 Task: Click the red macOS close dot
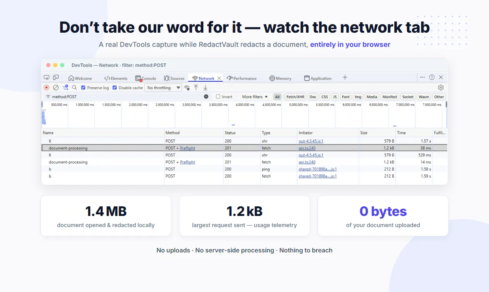(48, 65)
